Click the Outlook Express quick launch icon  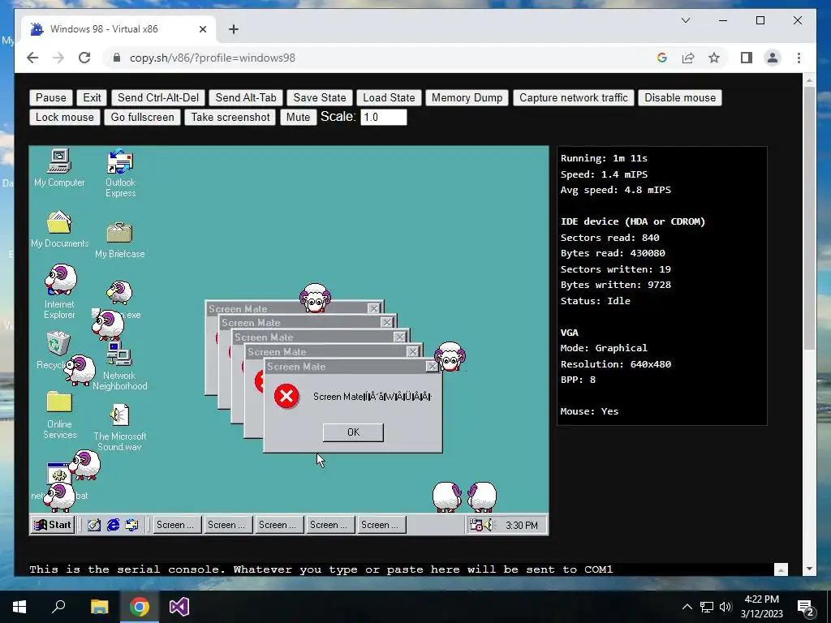[x=131, y=525]
